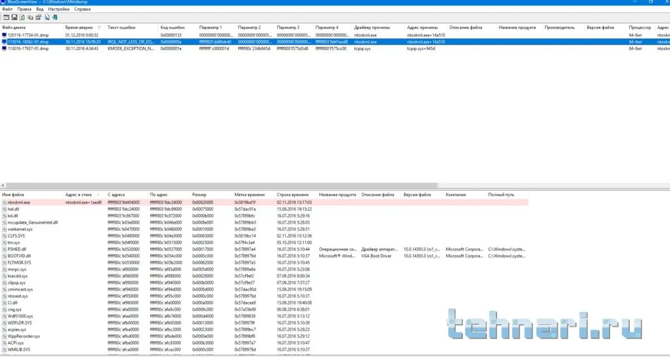
Task: Select the ntosext.sys row
Action: click(264, 296)
